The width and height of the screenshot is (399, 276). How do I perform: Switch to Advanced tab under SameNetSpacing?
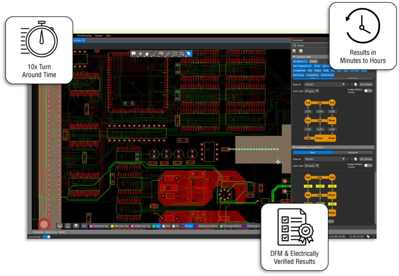(x=353, y=153)
